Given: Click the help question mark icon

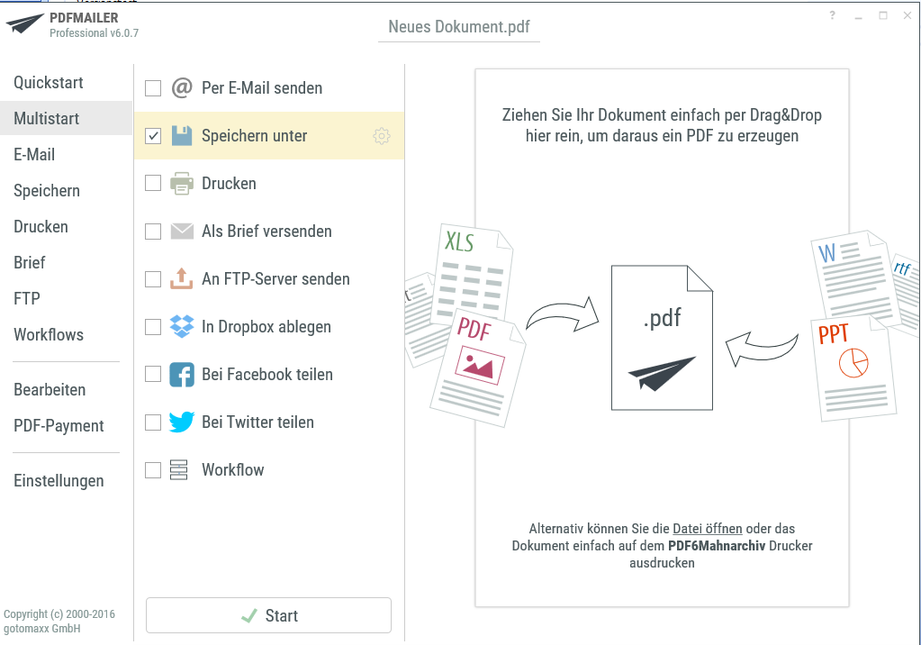Looking at the screenshot, I should pyautogui.click(x=832, y=16).
